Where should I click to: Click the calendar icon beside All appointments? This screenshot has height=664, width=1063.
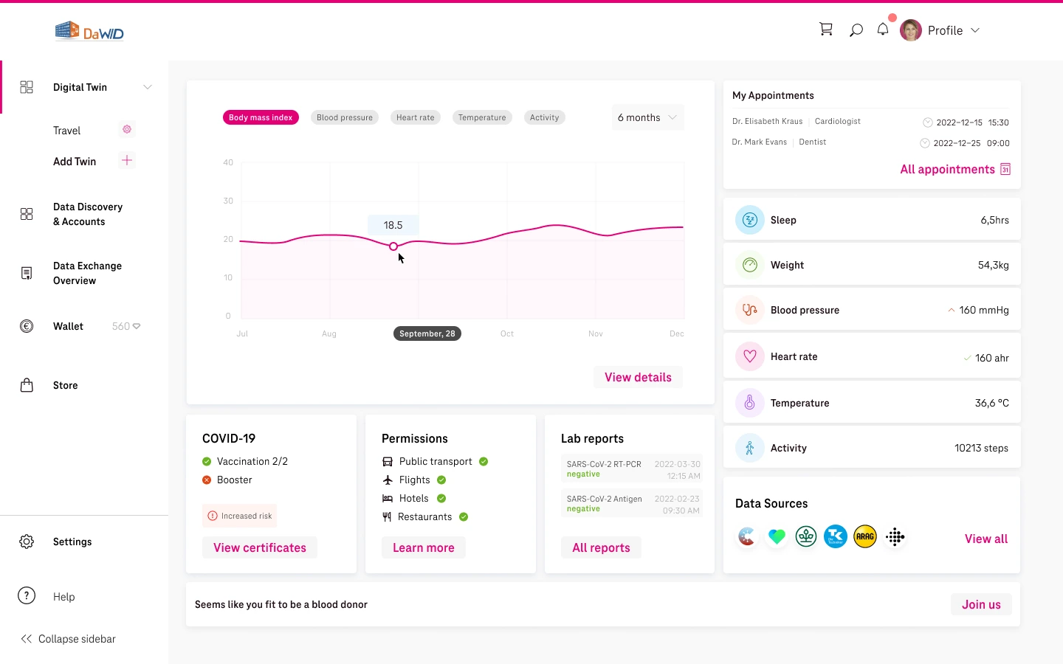click(1005, 170)
